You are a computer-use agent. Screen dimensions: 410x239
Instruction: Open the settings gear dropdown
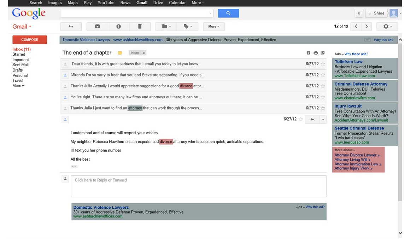point(387,26)
